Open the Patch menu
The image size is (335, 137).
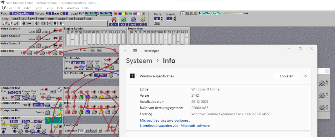pyautogui.click(x=27, y=8)
